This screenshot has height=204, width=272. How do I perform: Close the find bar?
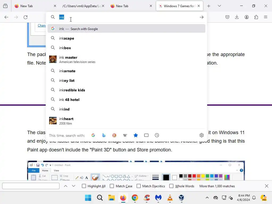click(x=267, y=186)
